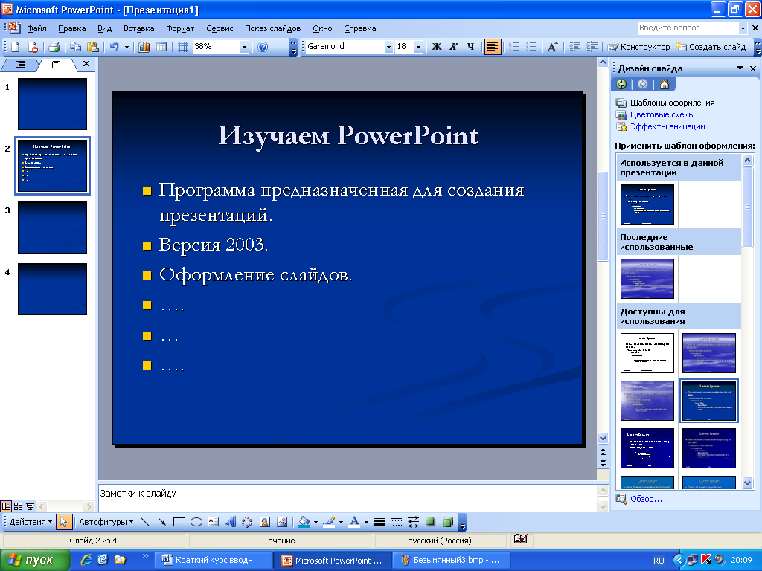Toggle Italic (К) formatting
The image size is (762, 571).
[x=453, y=47]
